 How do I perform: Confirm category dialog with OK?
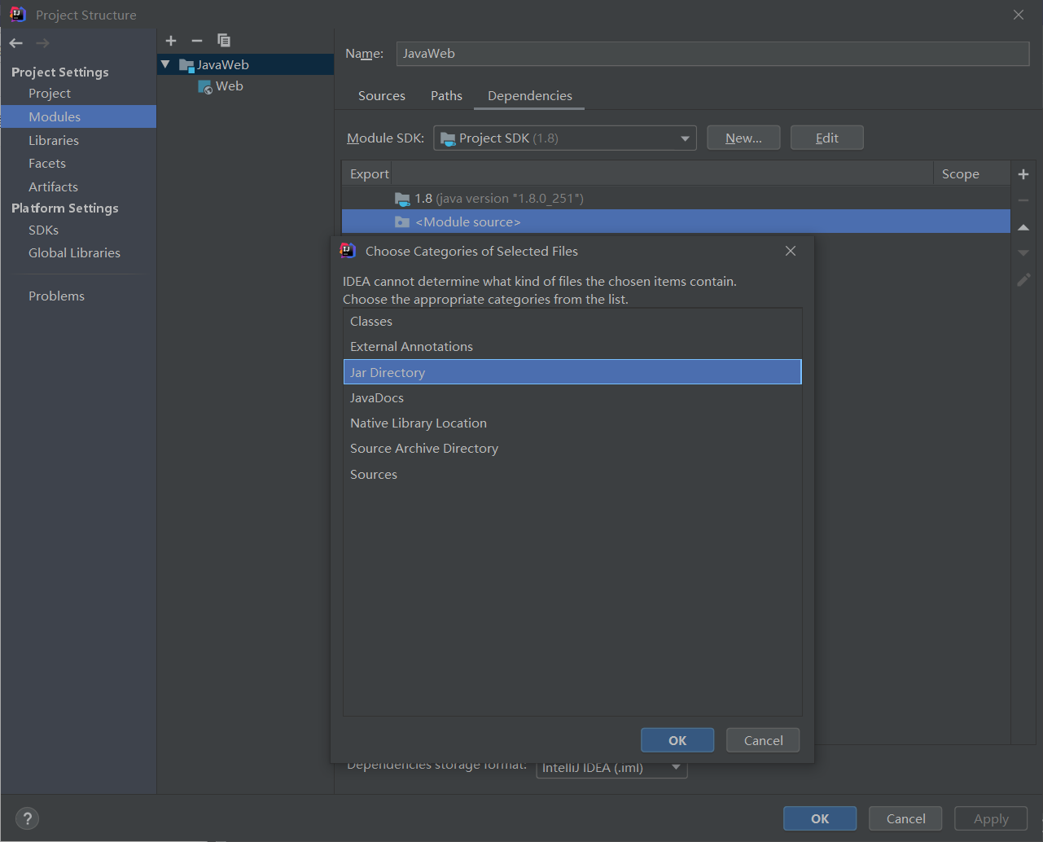click(x=677, y=740)
